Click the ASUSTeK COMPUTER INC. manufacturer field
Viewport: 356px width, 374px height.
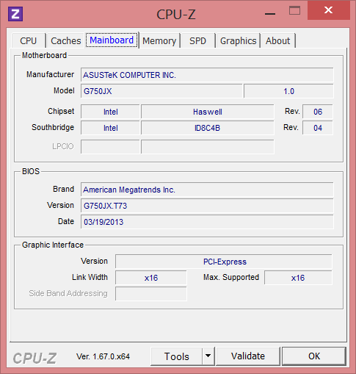point(207,75)
